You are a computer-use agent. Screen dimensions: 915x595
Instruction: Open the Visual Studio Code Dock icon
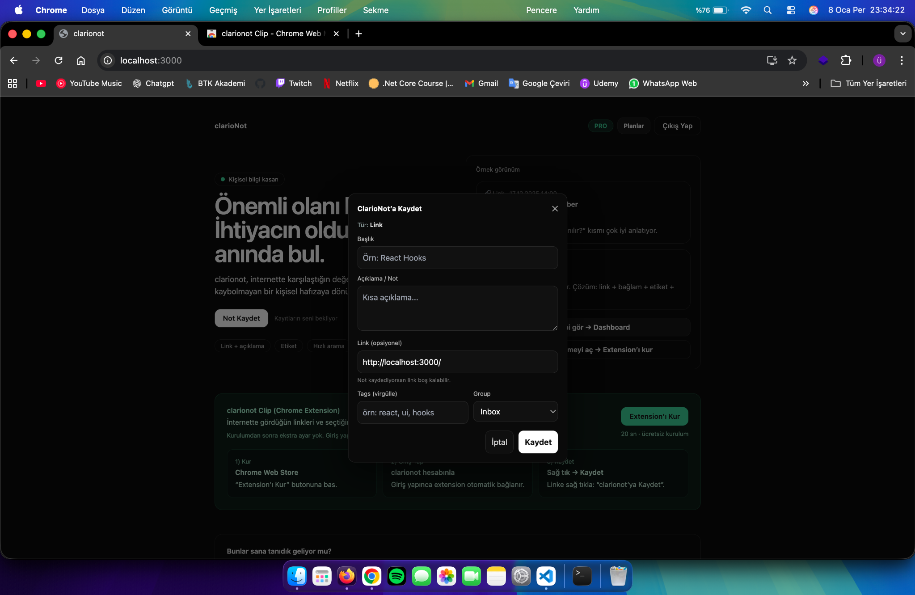click(x=546, y=576)
